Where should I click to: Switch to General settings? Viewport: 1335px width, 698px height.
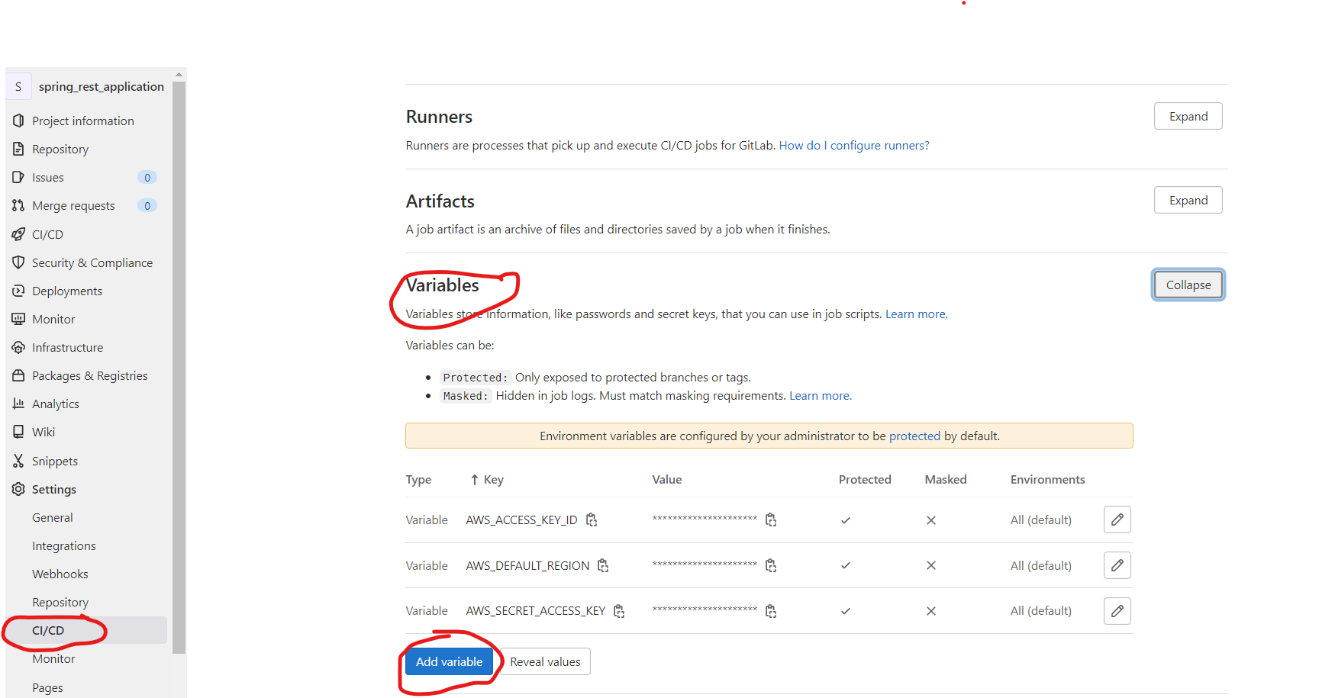coord(52,517)
